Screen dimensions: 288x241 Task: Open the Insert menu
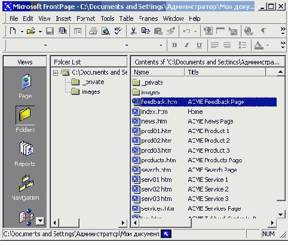(63, 18)
